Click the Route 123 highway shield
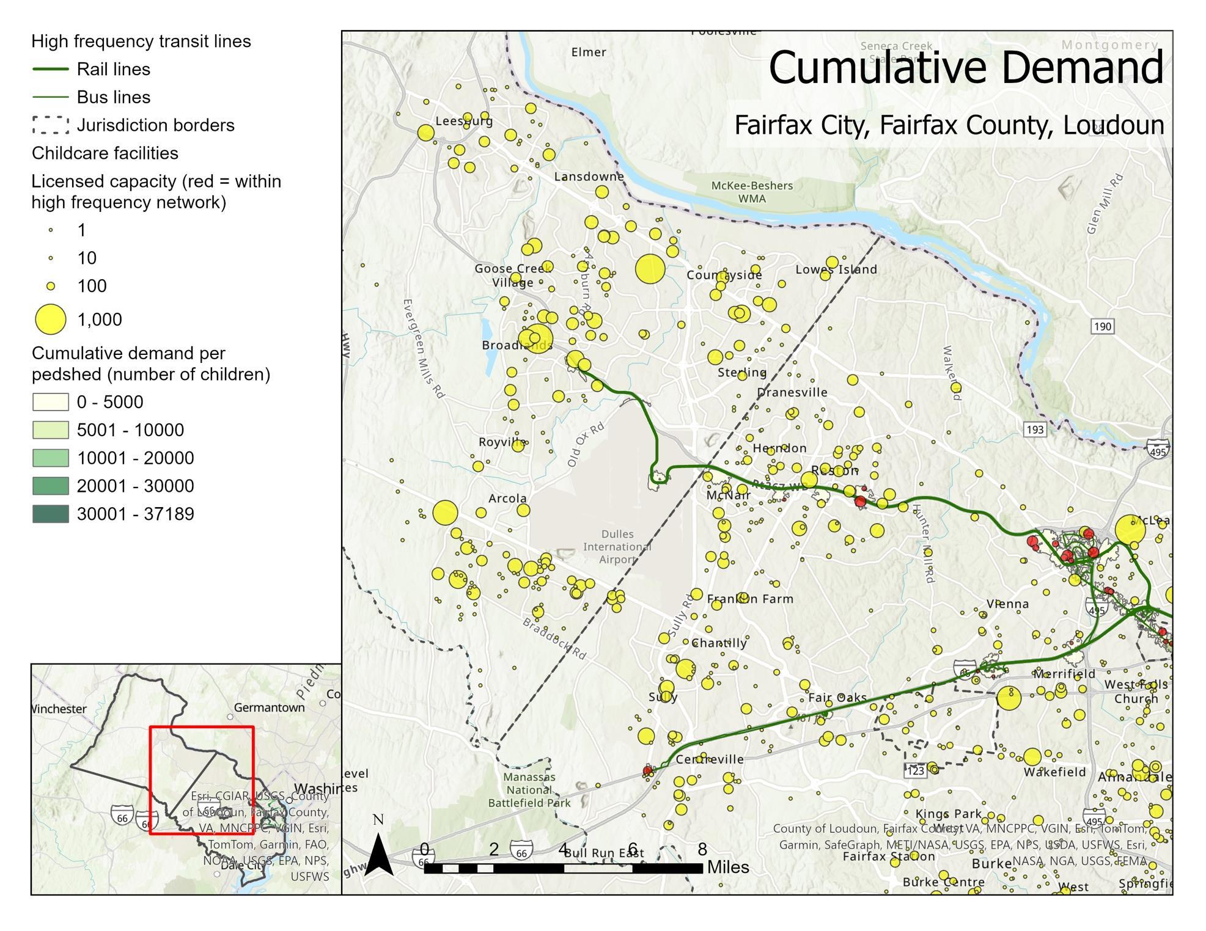 pyautogui.click(x=915, y=770)
